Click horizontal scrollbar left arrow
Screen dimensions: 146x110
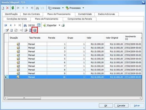tap(6, 98)
